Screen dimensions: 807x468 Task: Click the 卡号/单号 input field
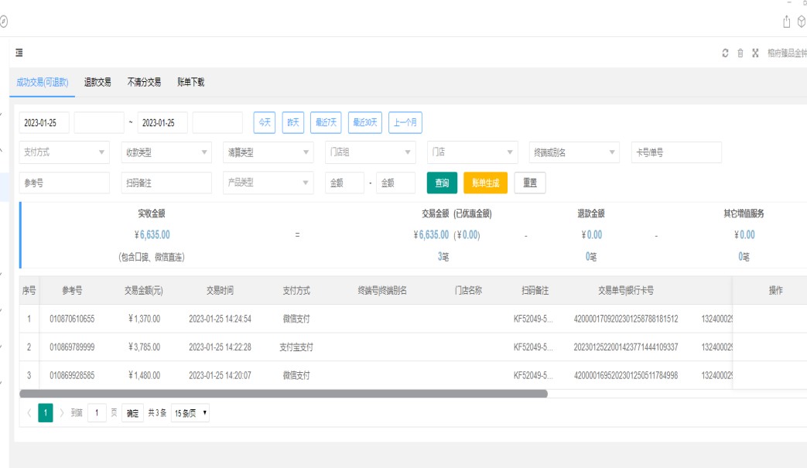tap(676, 152)
